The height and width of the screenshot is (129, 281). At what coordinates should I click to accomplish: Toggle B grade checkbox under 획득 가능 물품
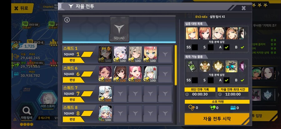pyautogui.click(x=242, y=80)
